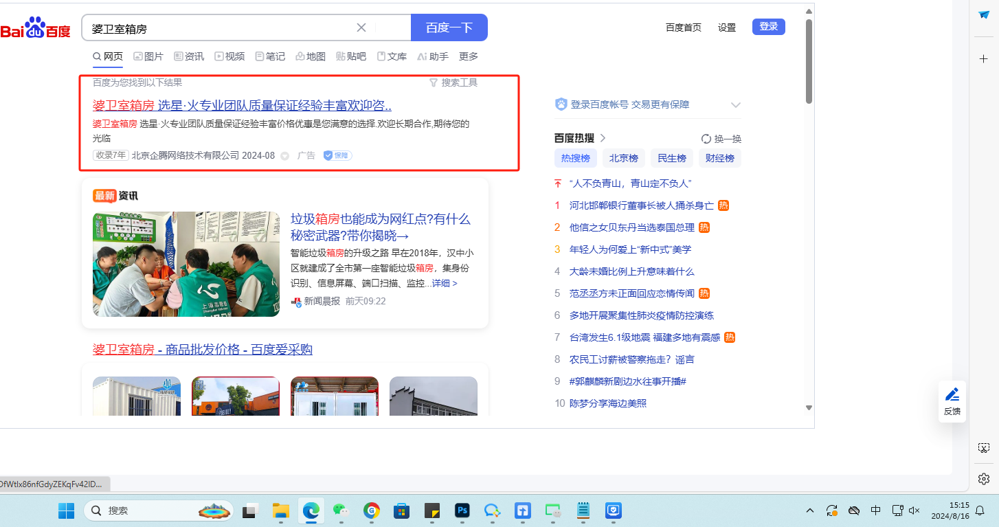Open hot search 台湾发生6.1级地震 福建多地有震感

(x=644, y=337)
